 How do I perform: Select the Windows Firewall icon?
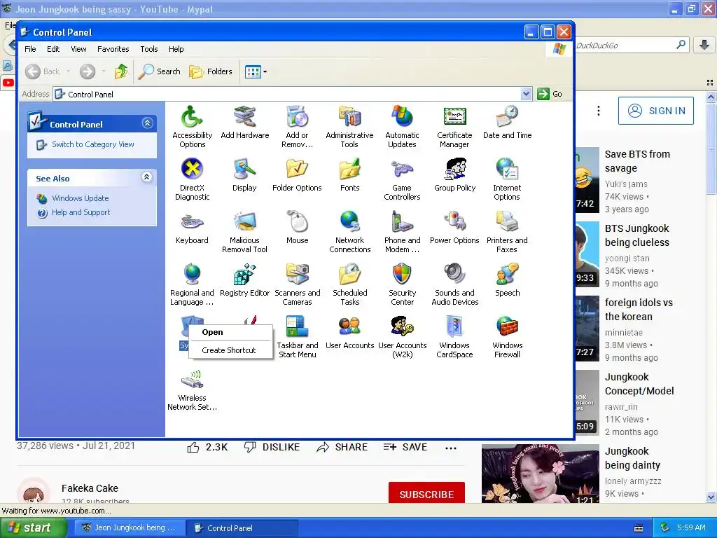(507, 338)
